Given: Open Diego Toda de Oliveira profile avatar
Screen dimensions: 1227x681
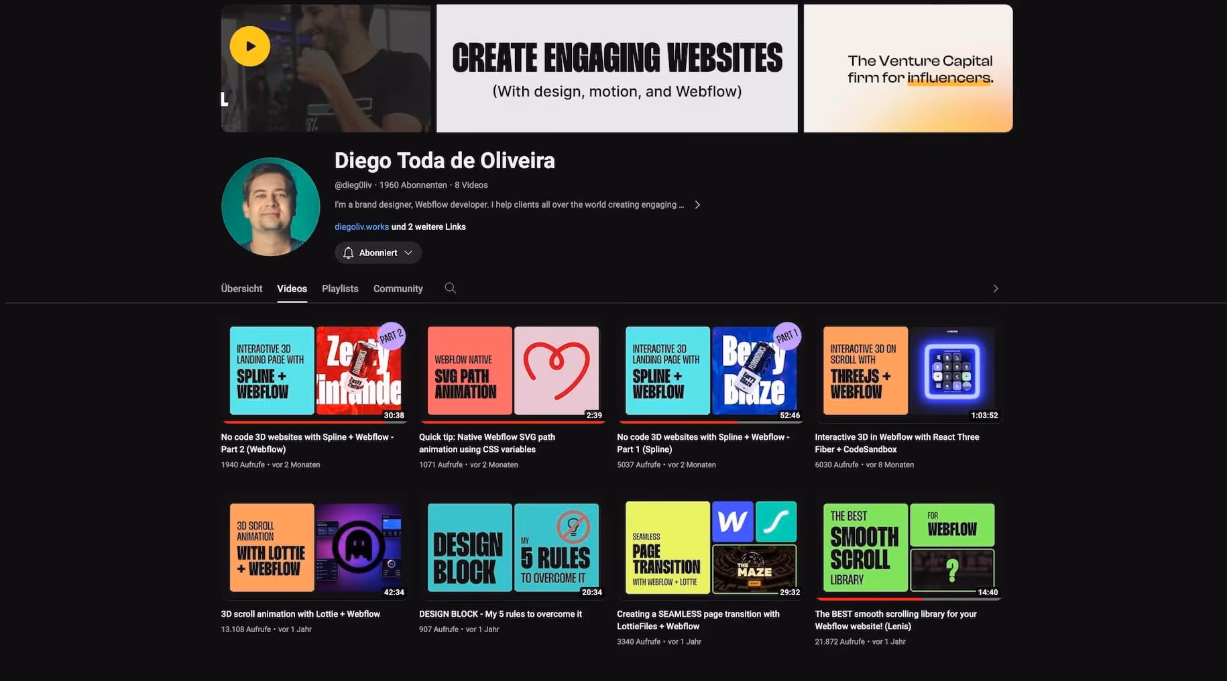Looking at the screenshot, I should 271,206.
